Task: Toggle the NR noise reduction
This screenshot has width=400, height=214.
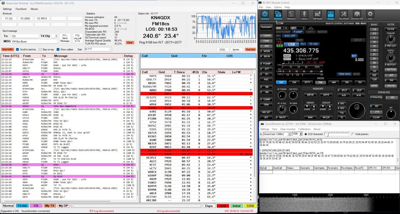Action: [266, 92]
